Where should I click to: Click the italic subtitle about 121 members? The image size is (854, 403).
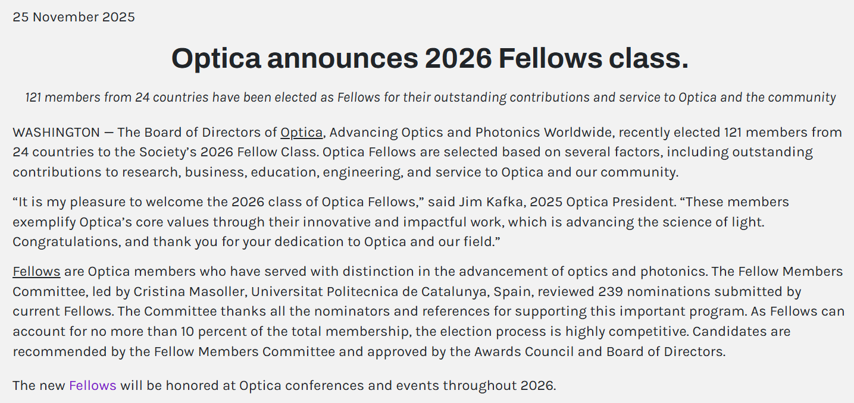click(x=430, y=97)
